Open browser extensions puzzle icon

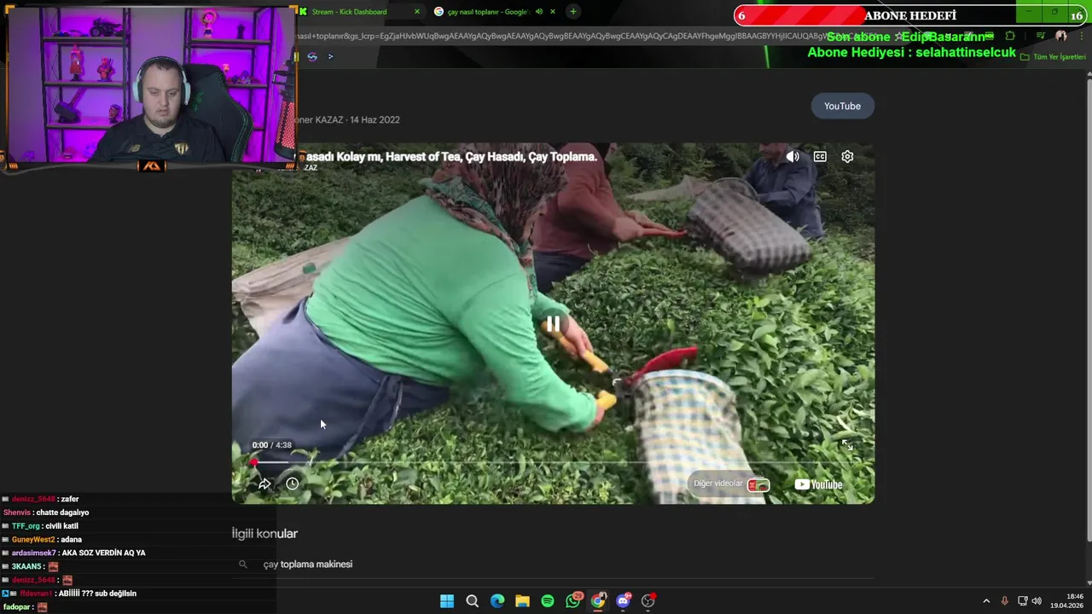tap(1010, 36)
